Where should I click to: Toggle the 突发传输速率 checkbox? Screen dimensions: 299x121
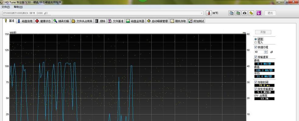pyautogui.click(x=256, y=89)
